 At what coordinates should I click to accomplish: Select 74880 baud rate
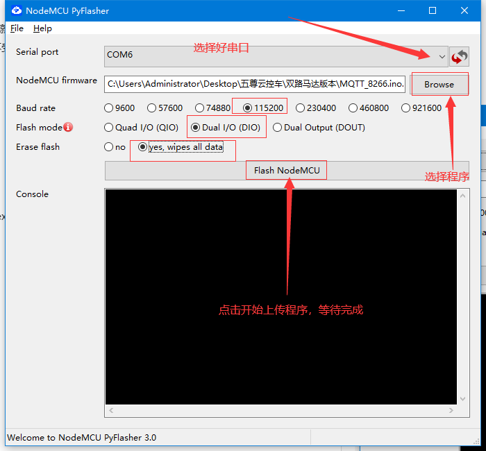pyautogui.click(x=212, y=108)
